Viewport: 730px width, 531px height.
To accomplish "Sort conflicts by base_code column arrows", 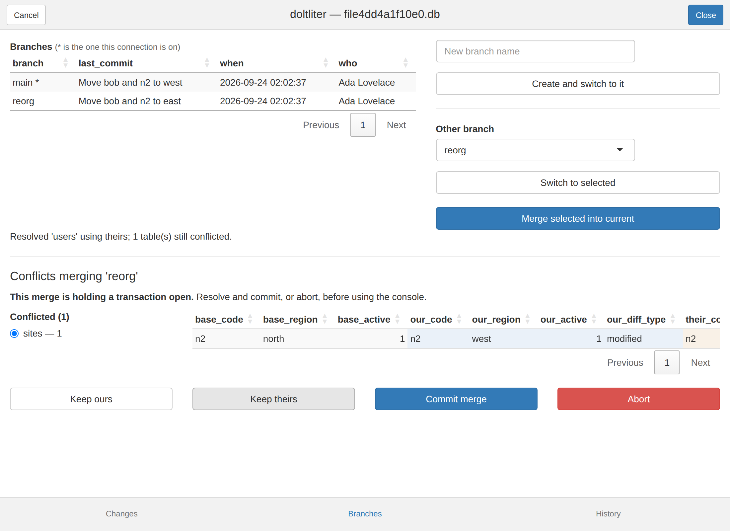I will point(250,319).
